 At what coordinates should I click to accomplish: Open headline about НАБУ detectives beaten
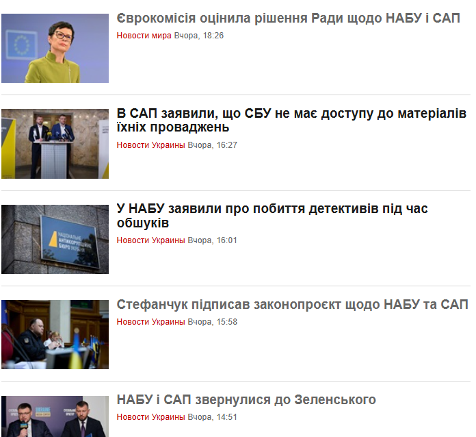(272, 216)
